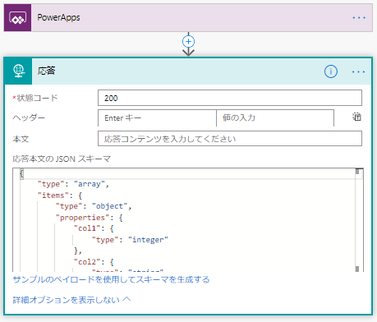377x322 pixels.
Task: Click the PowerApps trigger icon
Action: tap(17, 18)
